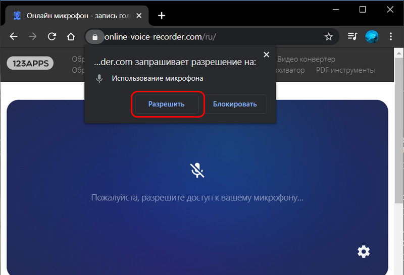This screenshot has height=275, width=404.
Task: Allow microphone with Разрешить button
Action: 167,104
